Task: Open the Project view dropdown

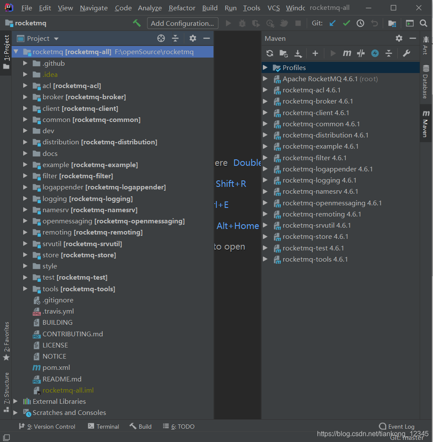Action: [56, 39]
